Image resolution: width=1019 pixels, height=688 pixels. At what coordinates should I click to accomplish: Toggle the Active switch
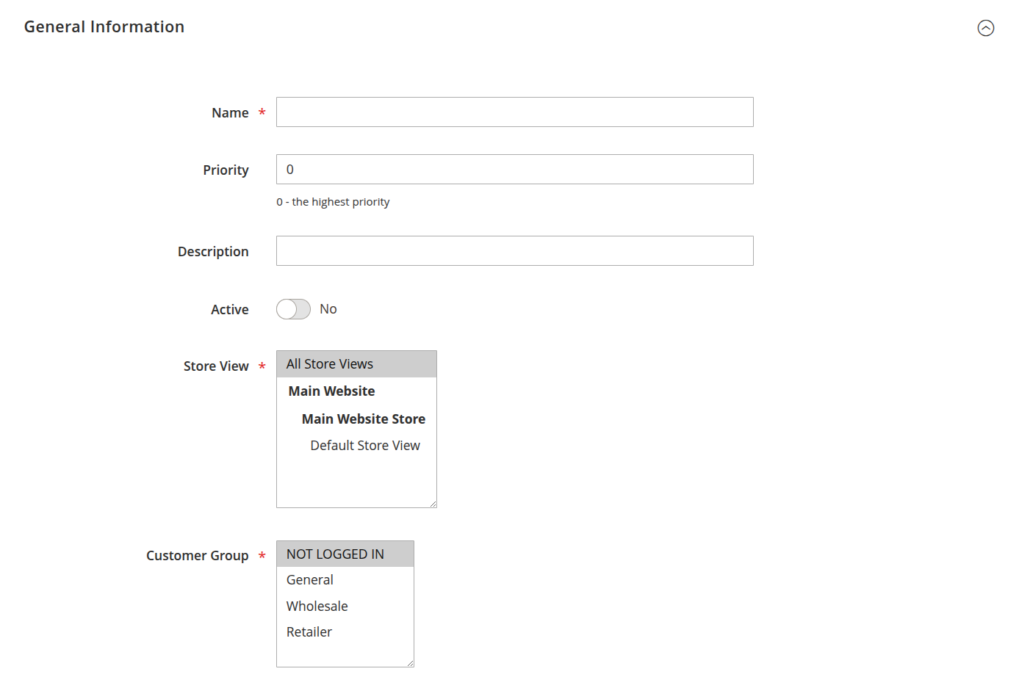293,309
